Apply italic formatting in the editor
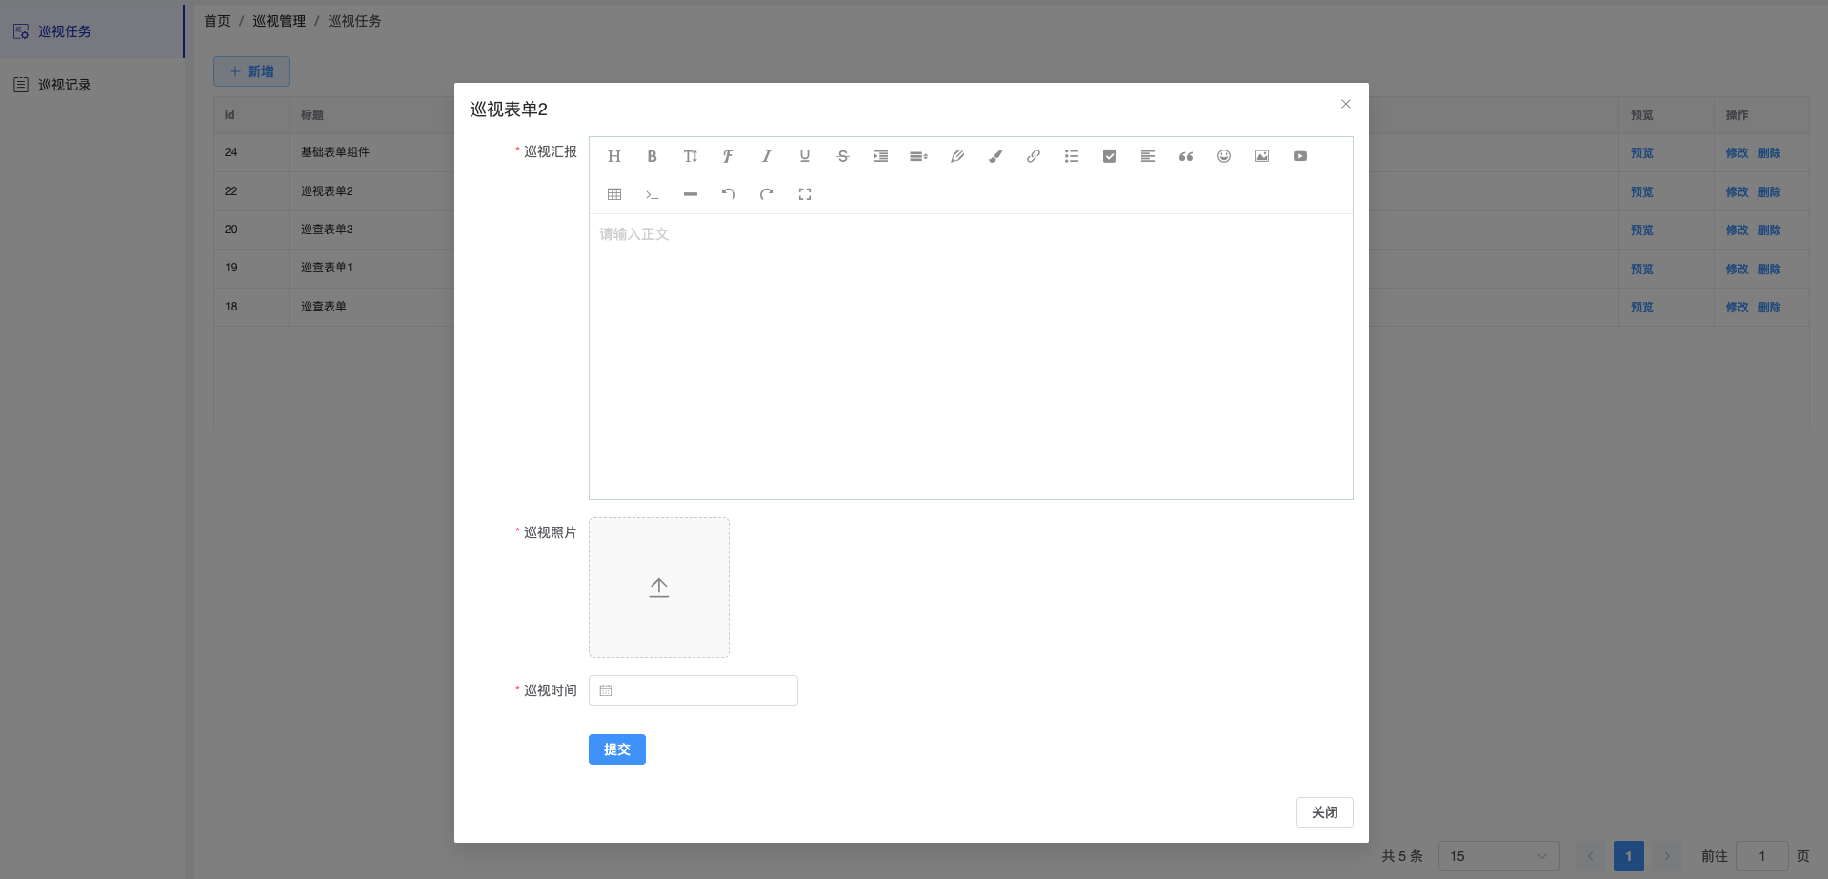The image size is (1828, 879). tap(766, 156)
